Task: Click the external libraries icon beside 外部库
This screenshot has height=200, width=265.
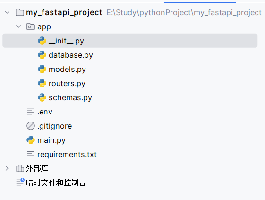Action: coord(20,168)
